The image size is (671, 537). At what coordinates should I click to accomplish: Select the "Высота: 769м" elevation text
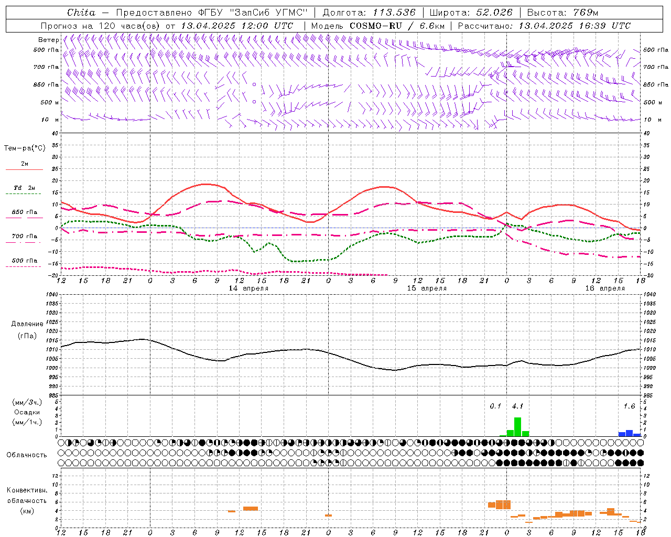(562, 13)
